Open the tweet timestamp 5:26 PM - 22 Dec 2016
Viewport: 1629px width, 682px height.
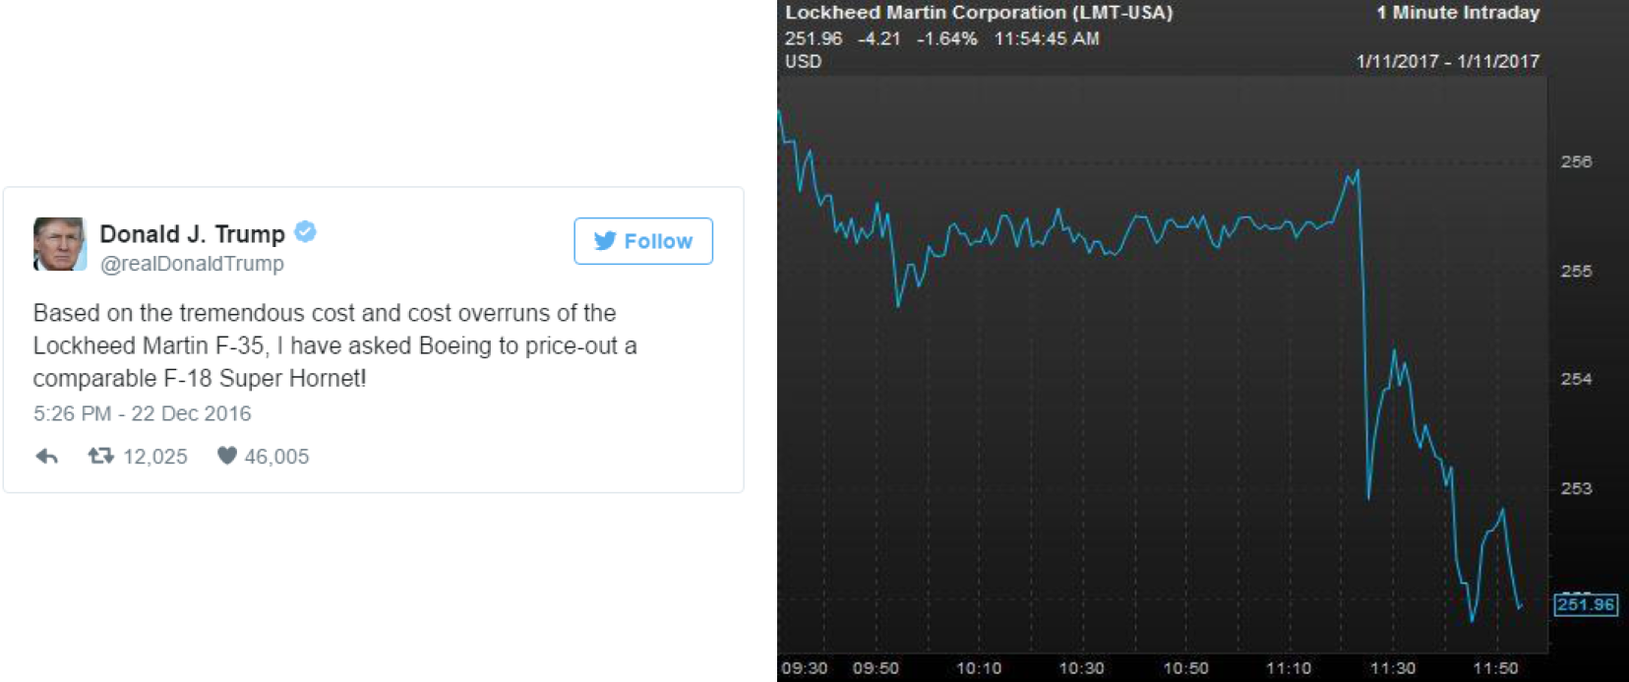coord(143,413)
